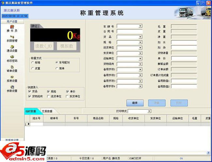The height and width of the screenshot is (162, 212).
Task: Click the COM口打开 status bar entry
Action: pyautogui.click(x=135, y=158)
